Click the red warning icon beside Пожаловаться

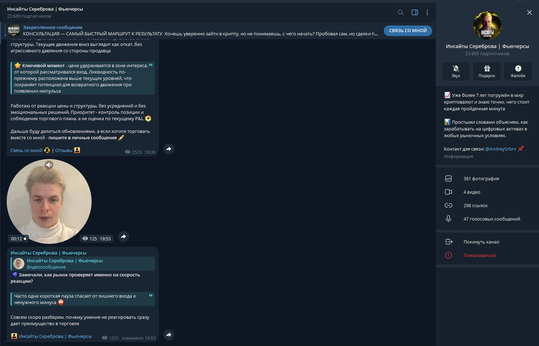coord(448,255)
